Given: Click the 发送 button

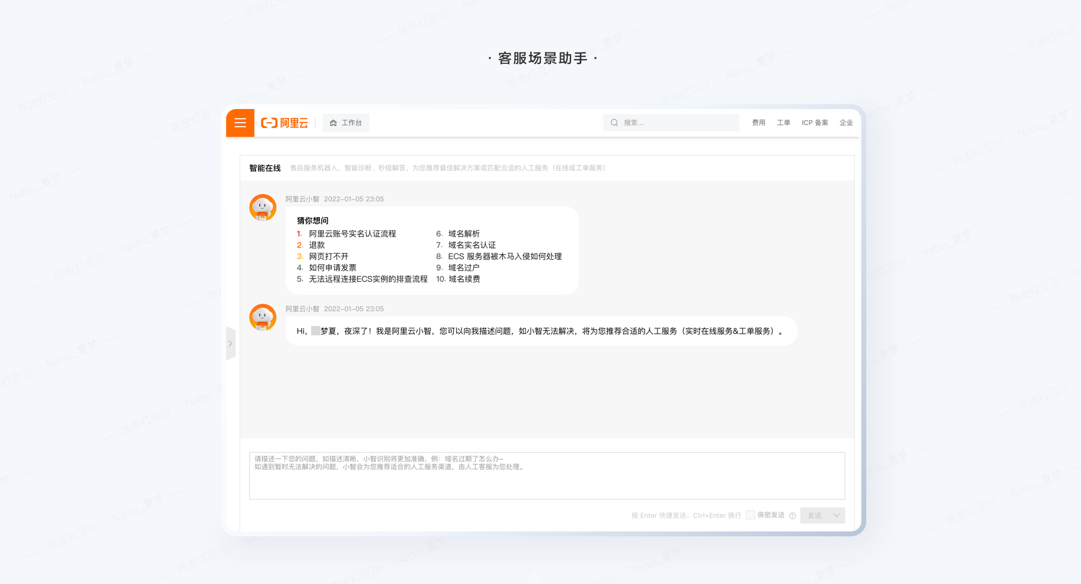Looking at the screenshot, I should coord(814,515).
